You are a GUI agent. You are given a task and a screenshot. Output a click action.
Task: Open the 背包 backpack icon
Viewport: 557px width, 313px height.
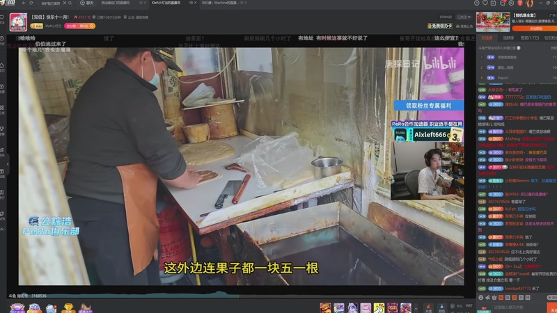click(442, 308)
